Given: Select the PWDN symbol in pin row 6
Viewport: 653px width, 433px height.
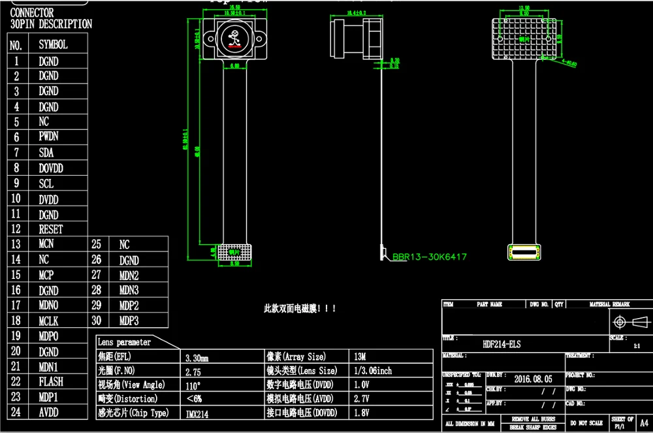Looking at the screenshot, I should 49,136.
